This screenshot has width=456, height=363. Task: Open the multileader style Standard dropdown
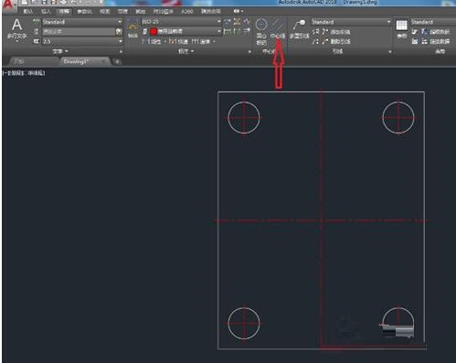(x=351, y=22)
